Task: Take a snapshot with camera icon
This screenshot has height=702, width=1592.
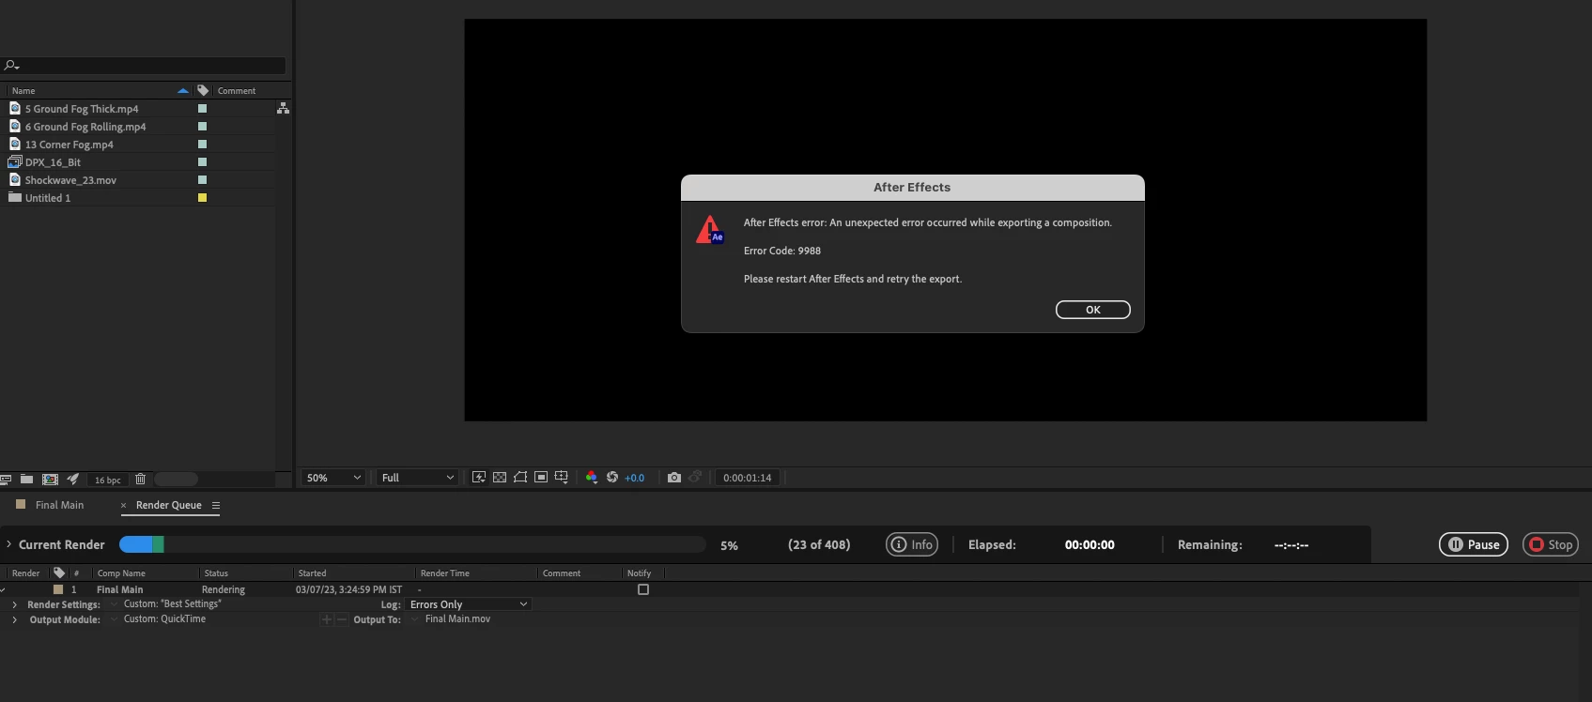Action: coord(674,477)
